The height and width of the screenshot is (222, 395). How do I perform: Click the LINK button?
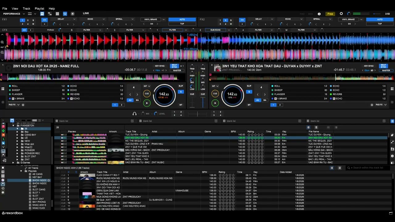pos(86,14)
